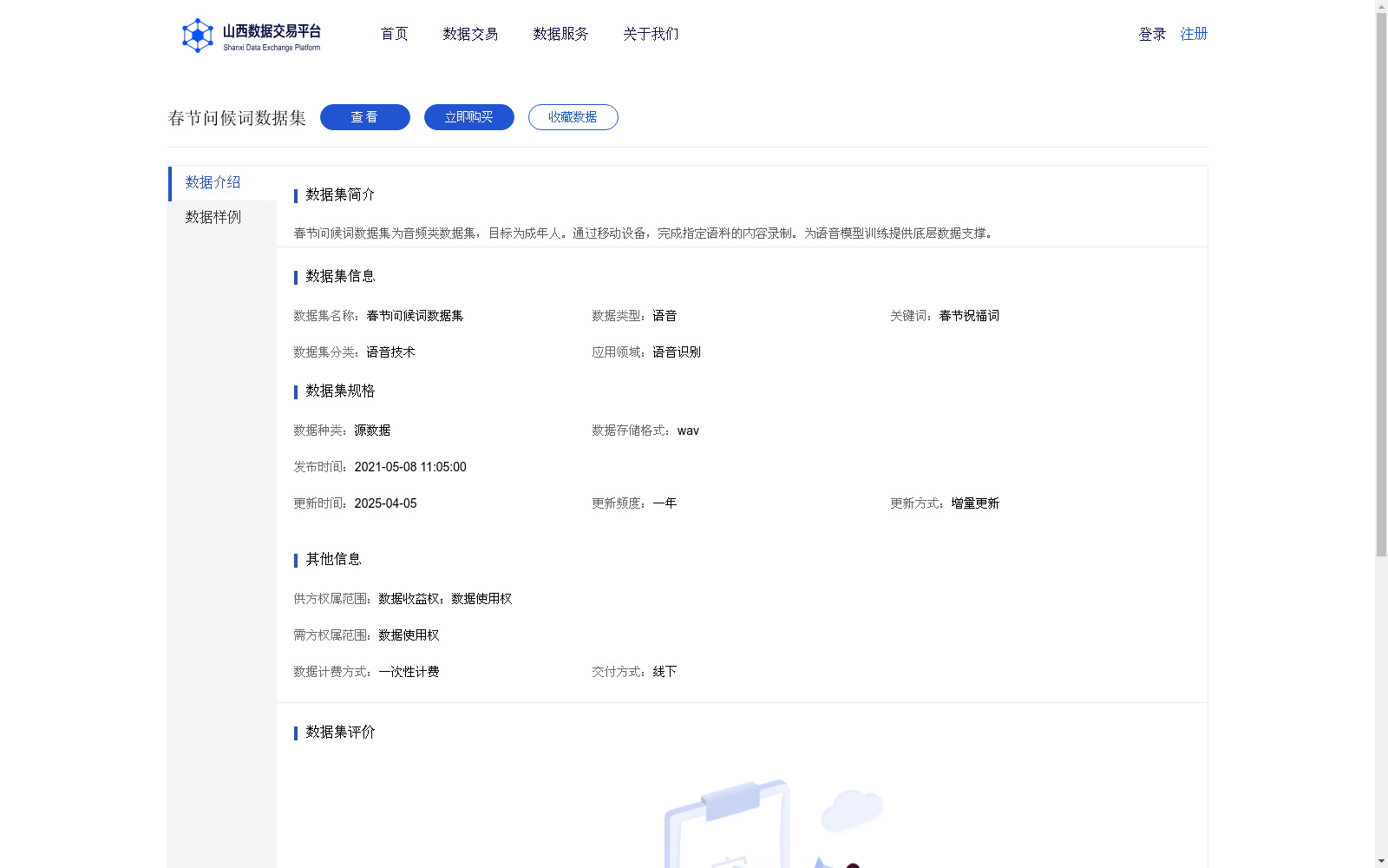
Task: Click the scrollbar up arrow
Action: tap(1381, 6)
